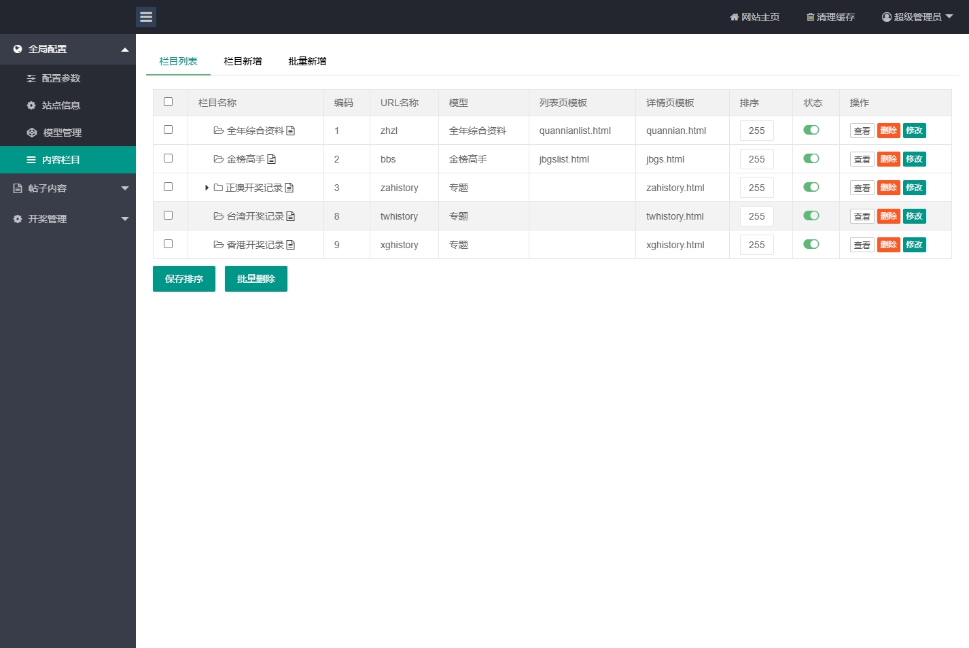969x648 pixels.
Task: Check the select-all checkbox in the table header
Action: [x=169, y=102]
